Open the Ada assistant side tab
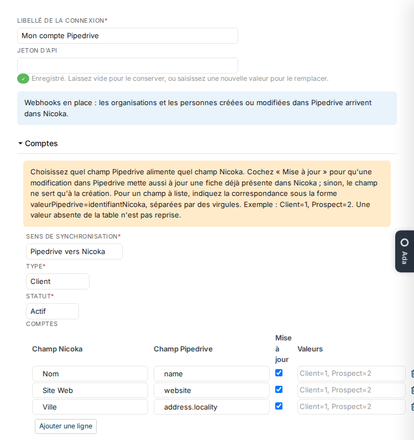This screenshot has width=414, height=440. pyautogui.click(x=405, y=251)
